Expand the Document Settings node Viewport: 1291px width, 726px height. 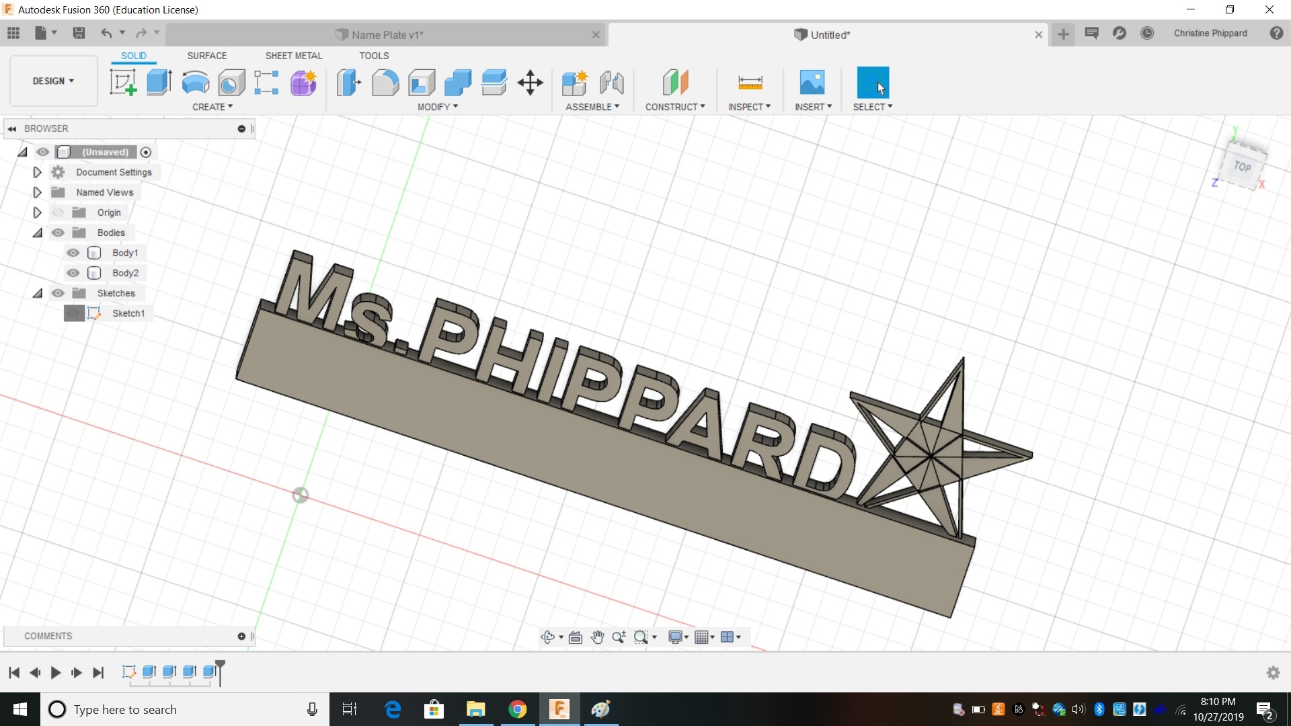[x=37, y=172]
